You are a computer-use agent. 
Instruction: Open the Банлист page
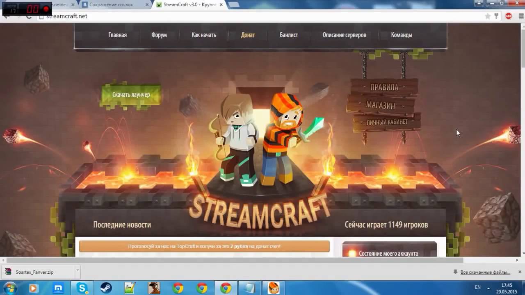pyautogui.click(x=289, y=35)
